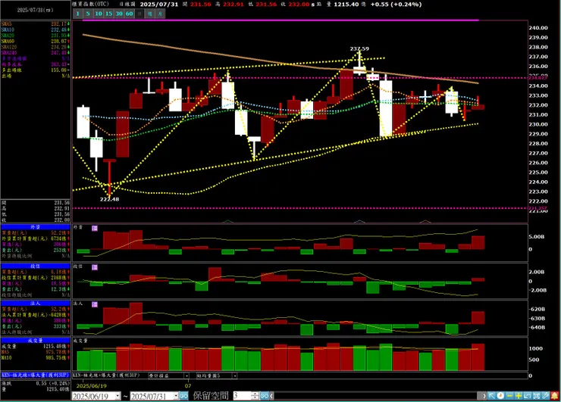This screenshot has width=561, height=402.
Task: Click the 2025/06/19 date axis label
Action: click(92, 386)
